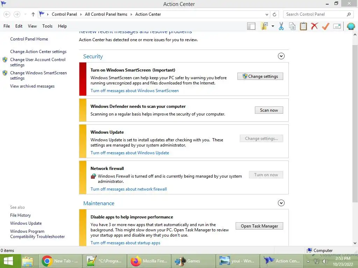358x268 pixels.
Task: Open recent locations dropdown next to Forward
Action: (25, 14)
